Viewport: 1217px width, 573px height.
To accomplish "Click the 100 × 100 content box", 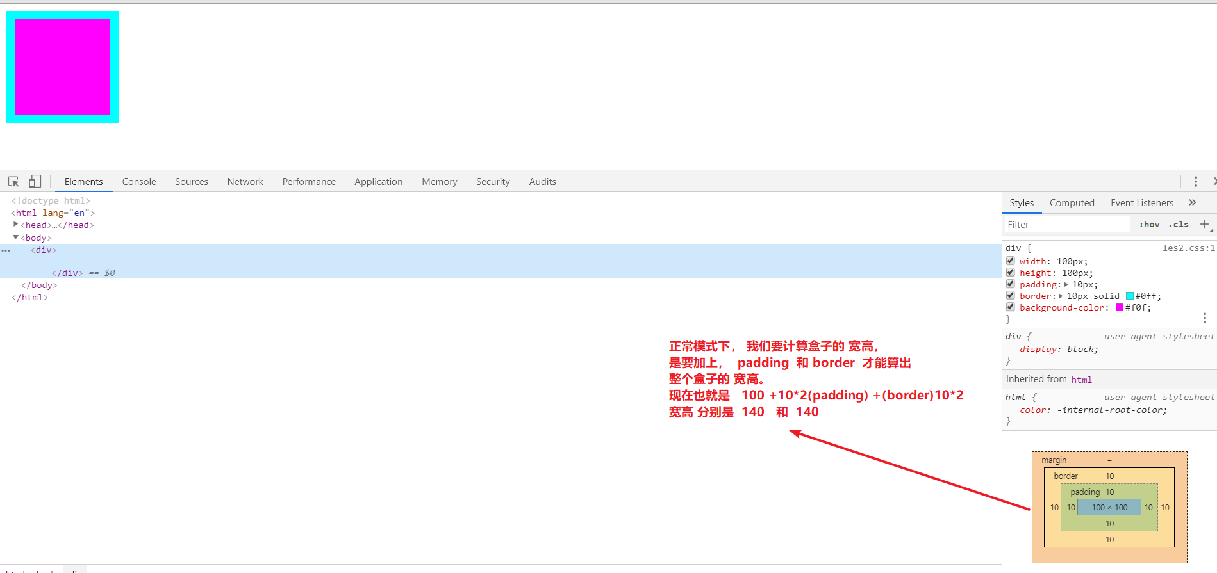I will coord(1109,508).
